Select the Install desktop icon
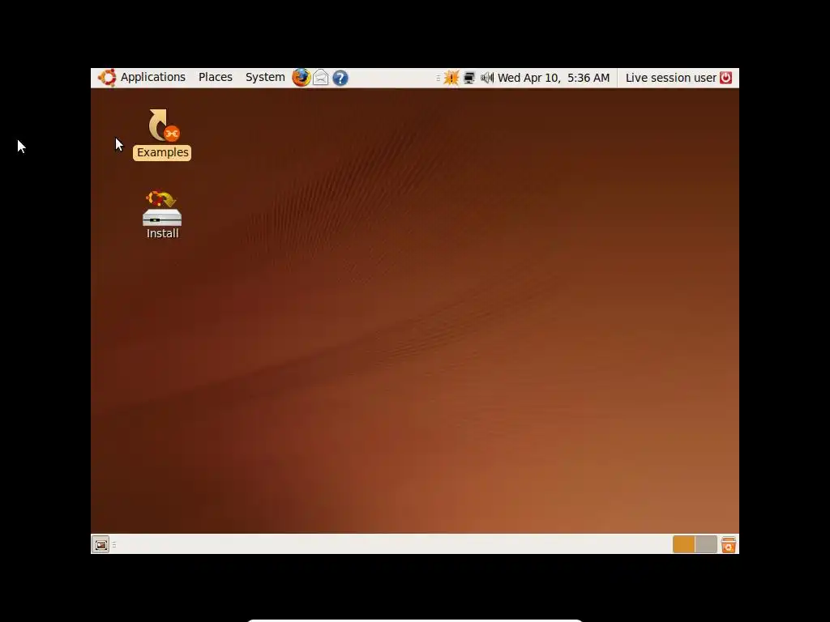This screenshot has width=830, height=622. (x=162, y=215)
